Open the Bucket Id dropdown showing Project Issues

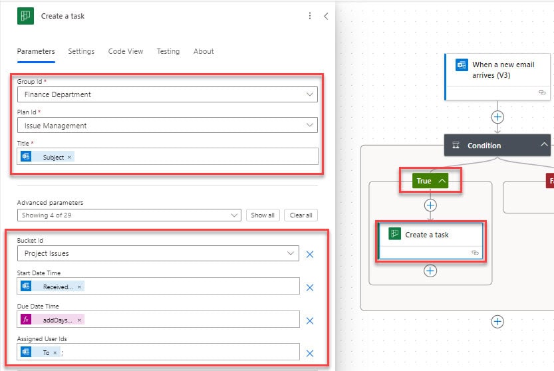pos(158,253)
